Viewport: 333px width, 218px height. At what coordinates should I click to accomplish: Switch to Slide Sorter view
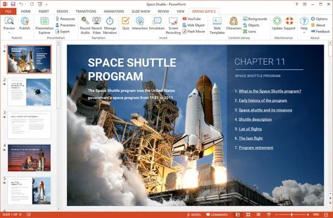tap(248, 215)
